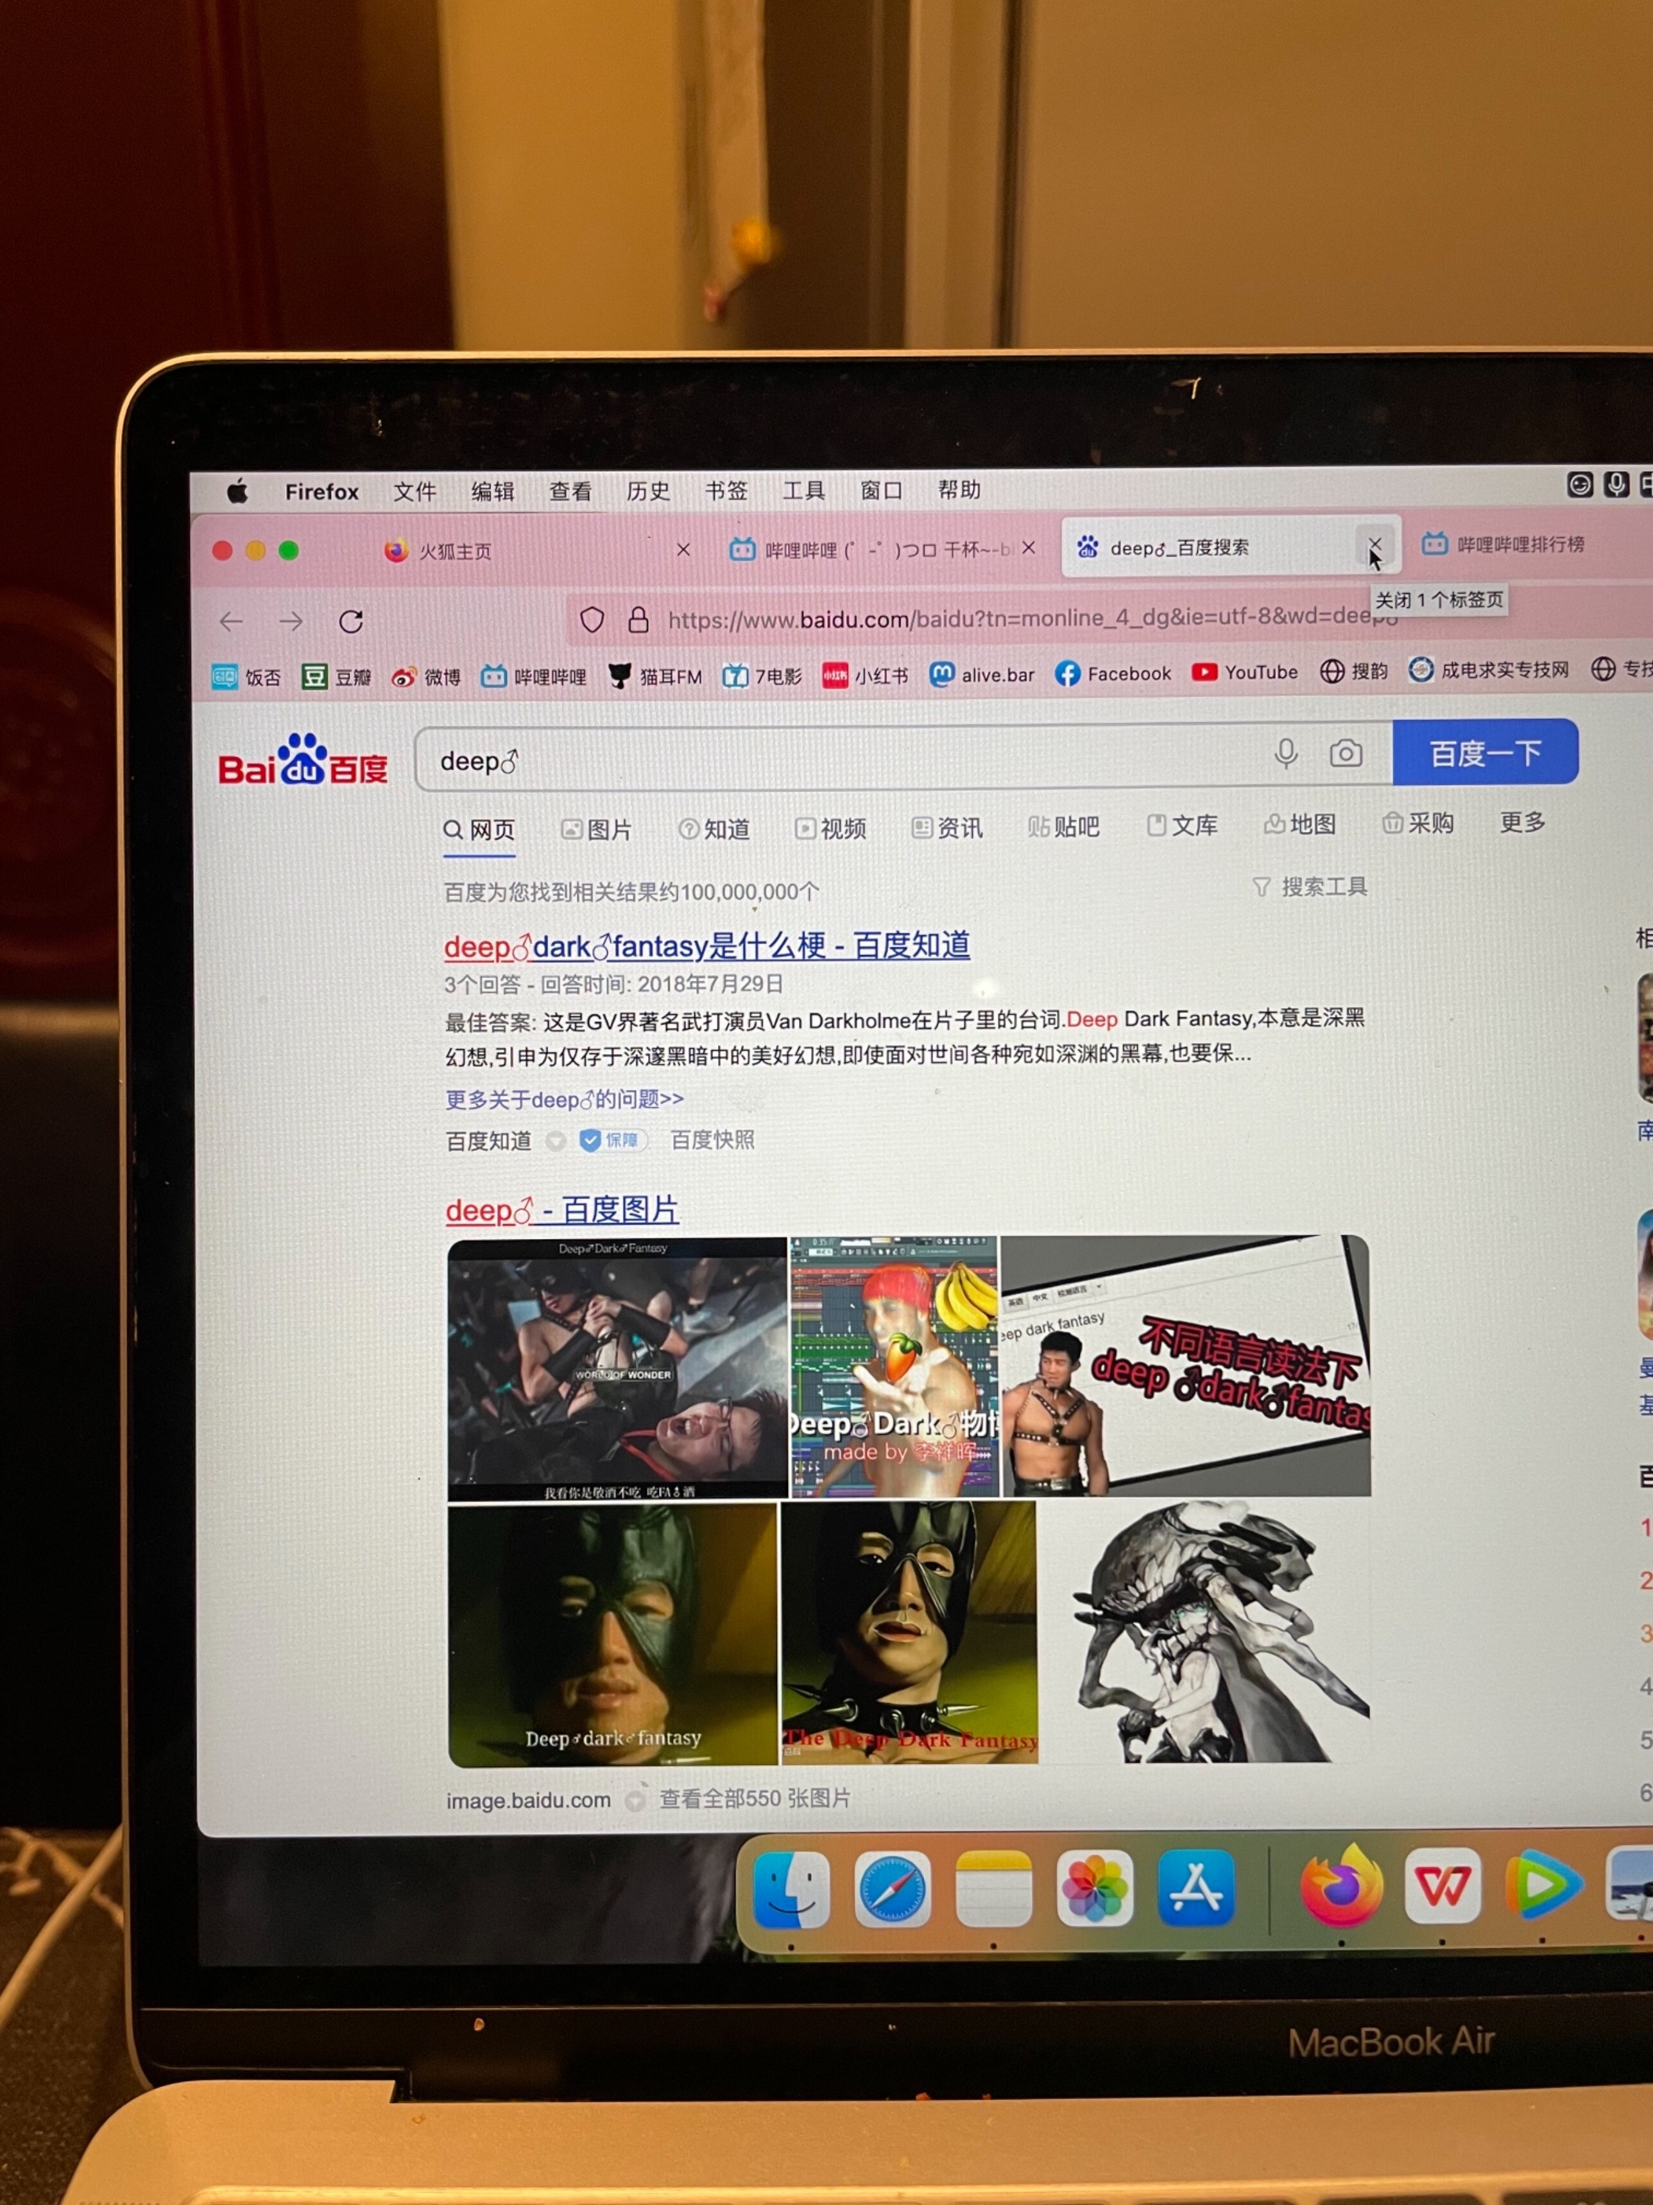Viewport: 1653px width, 2205px height.
Task: Click the camera image search icon
Action: click(x=1345, y=754)
